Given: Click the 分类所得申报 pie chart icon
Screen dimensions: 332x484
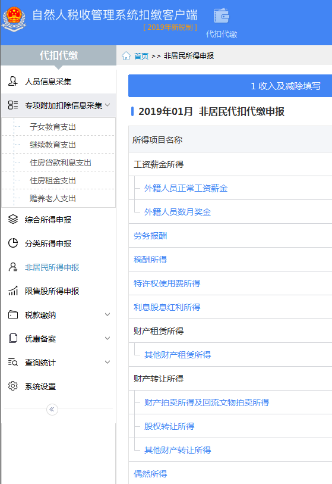Looking at the screenshot, I should click(12, 243).
